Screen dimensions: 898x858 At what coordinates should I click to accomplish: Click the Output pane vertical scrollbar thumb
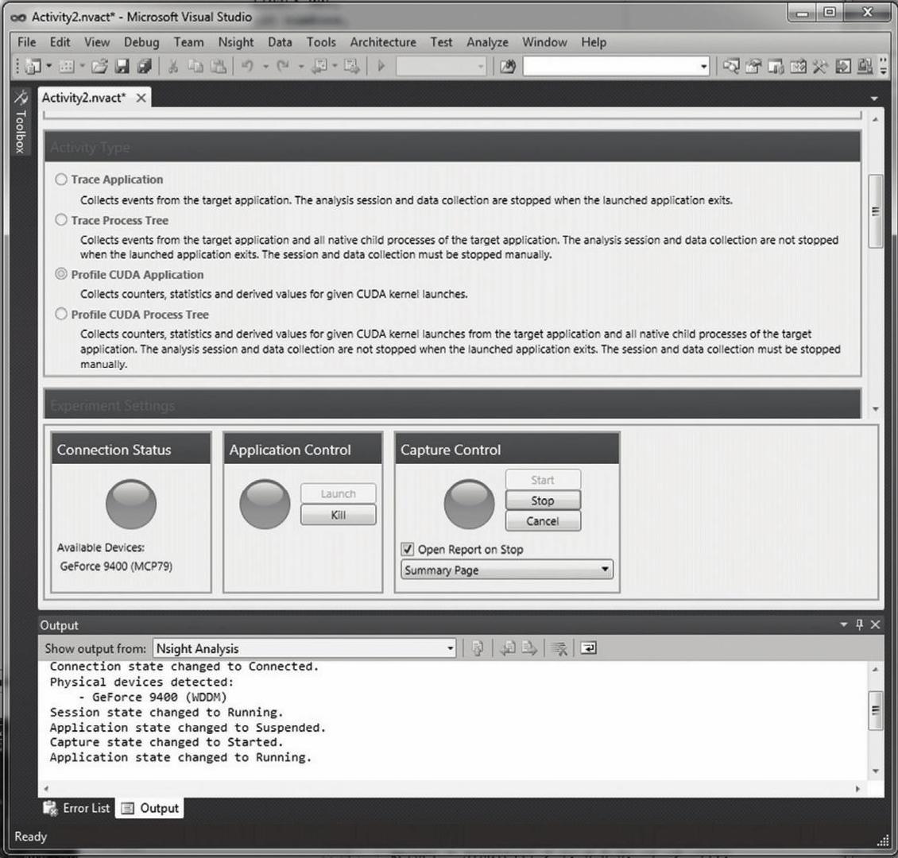point(875,710)
